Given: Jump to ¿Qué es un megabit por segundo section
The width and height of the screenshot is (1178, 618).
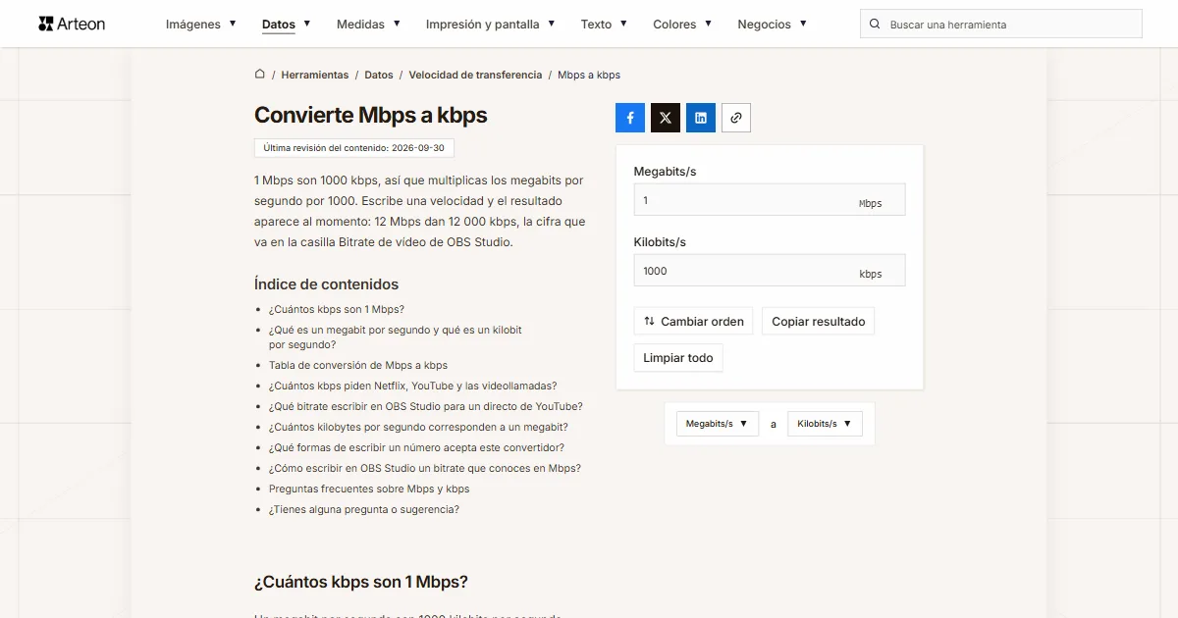Looking at the screenshot, I should point(396,337).
